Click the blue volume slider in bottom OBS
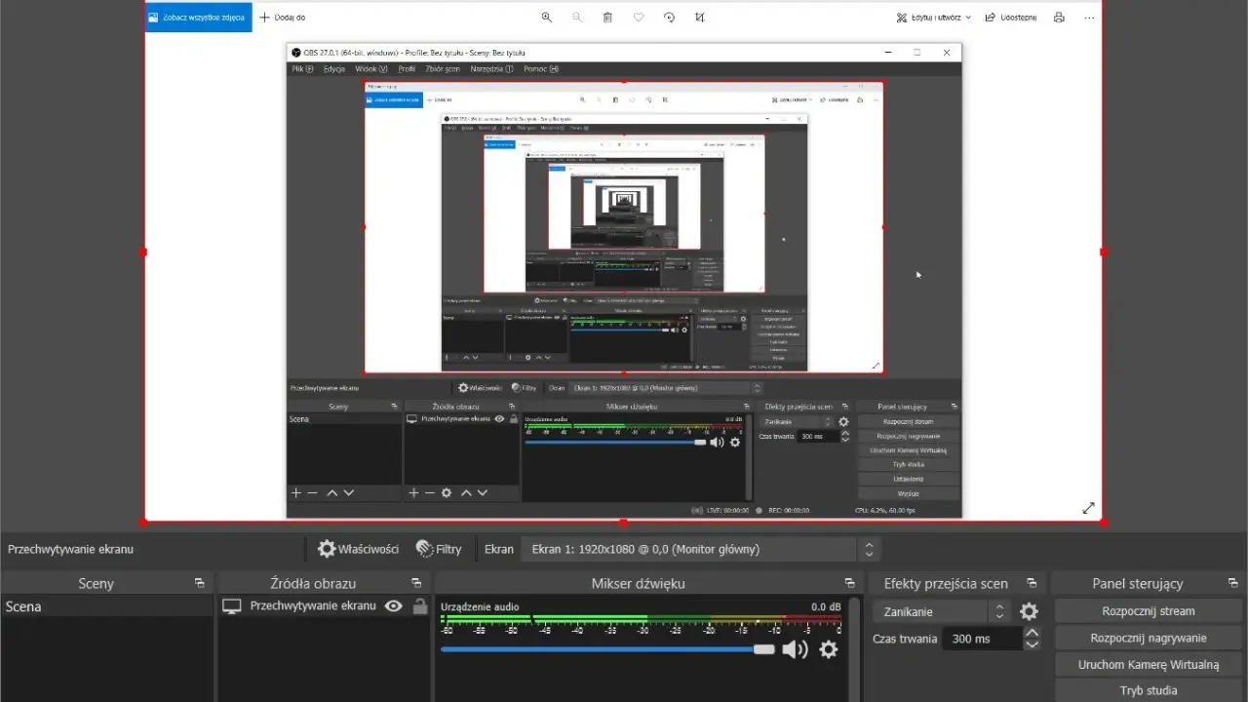The width and height of the screenshot is (1248, 702). [606, 649]
